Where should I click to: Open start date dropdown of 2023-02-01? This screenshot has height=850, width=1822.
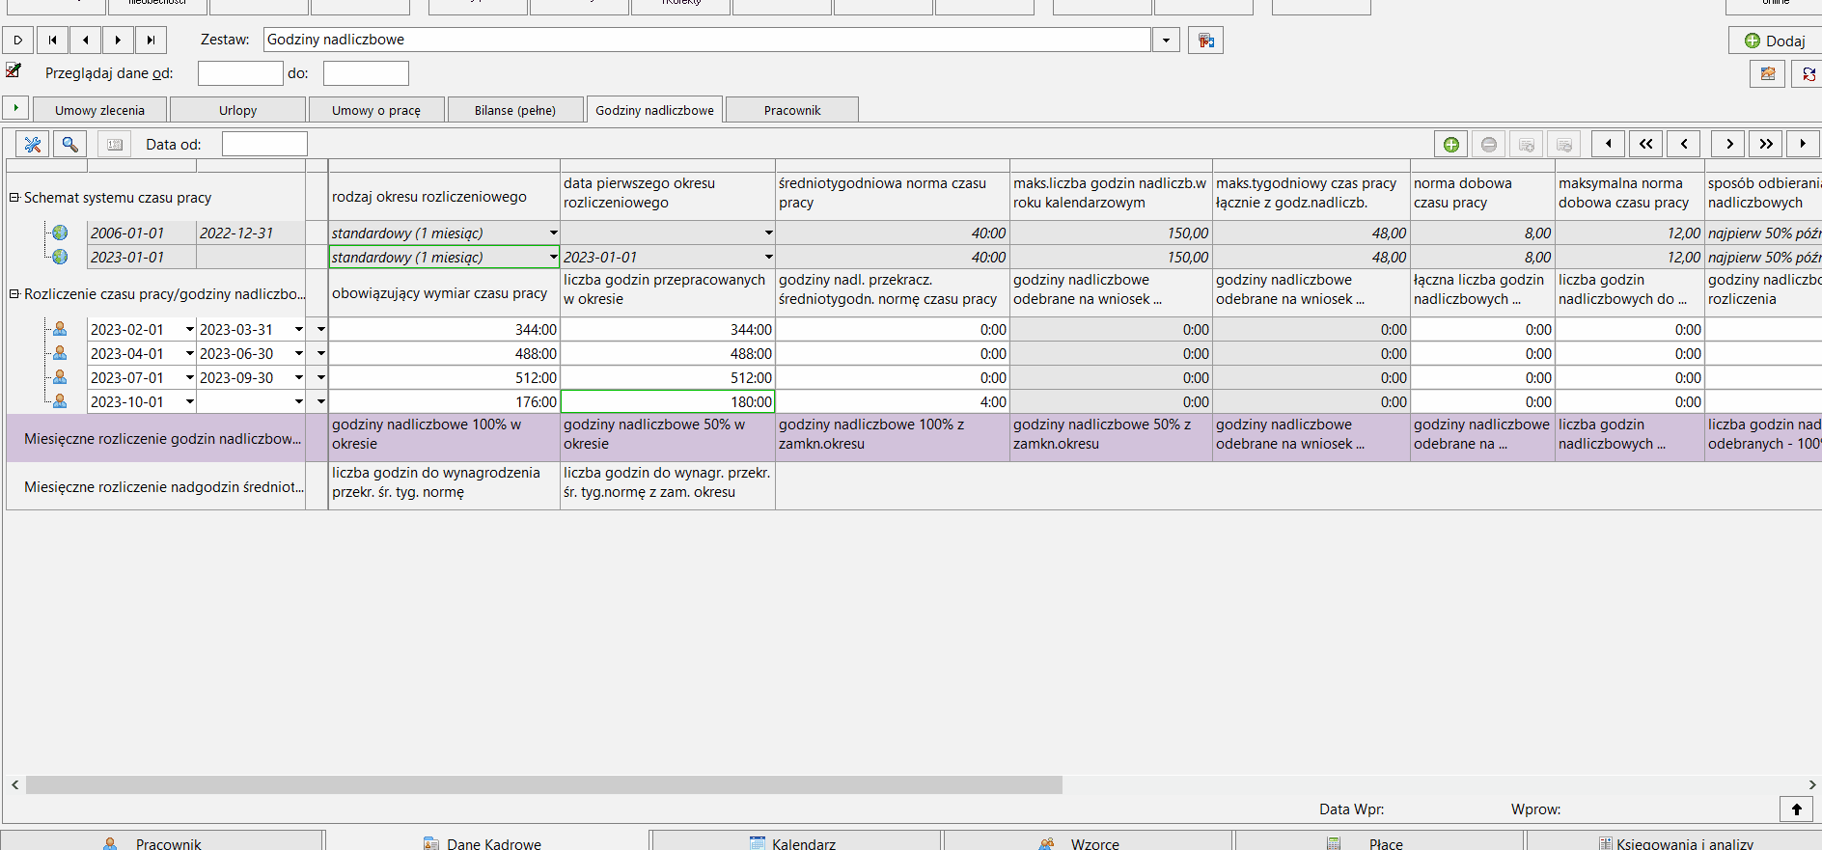click(190, 329)
